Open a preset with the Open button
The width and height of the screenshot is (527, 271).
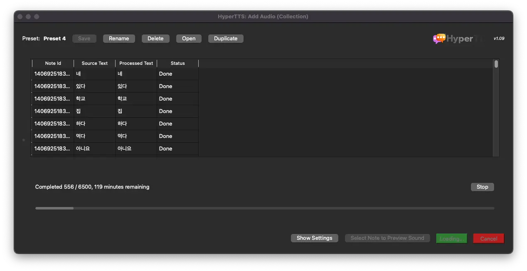[x=189, y=39]
